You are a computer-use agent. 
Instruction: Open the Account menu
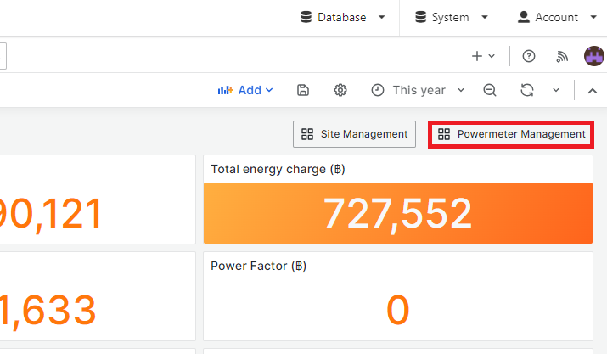(557, 18)
